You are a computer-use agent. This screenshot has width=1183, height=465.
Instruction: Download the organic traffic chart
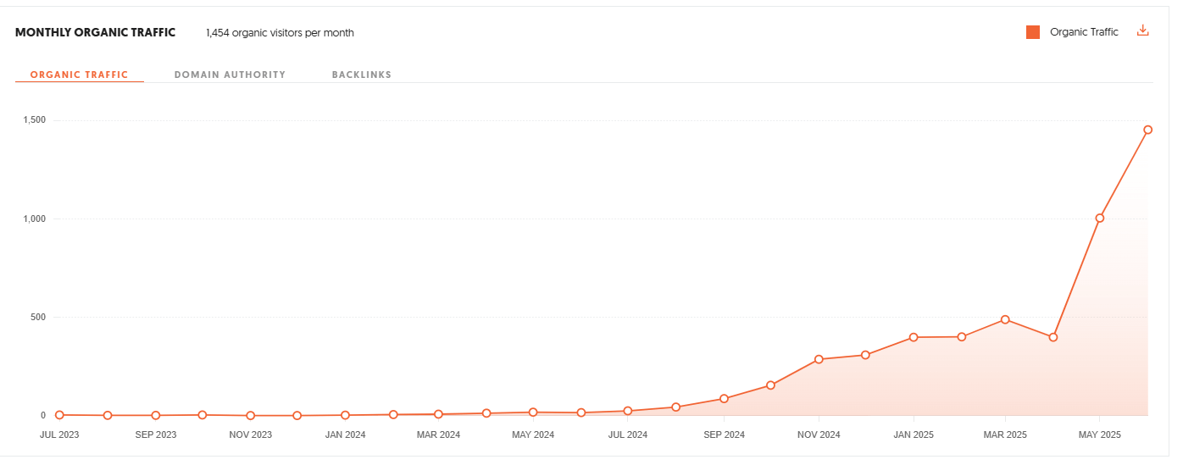1142,31
